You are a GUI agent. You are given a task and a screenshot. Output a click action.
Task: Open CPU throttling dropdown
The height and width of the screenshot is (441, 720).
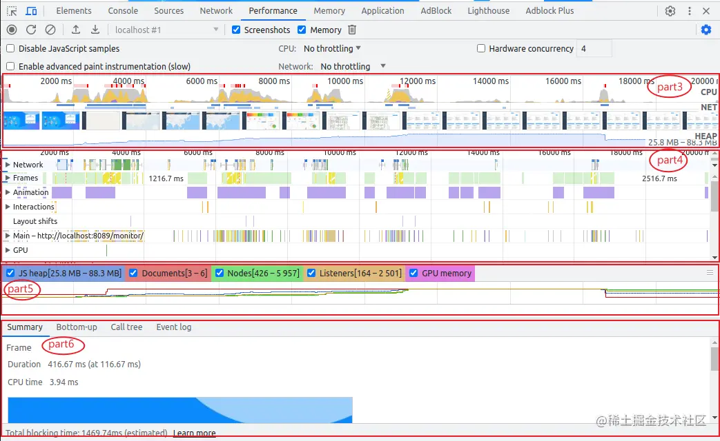click(x=332, y=49)
